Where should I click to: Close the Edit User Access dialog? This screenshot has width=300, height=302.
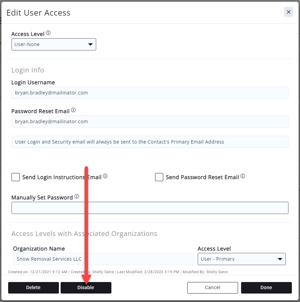click(288, 12)
